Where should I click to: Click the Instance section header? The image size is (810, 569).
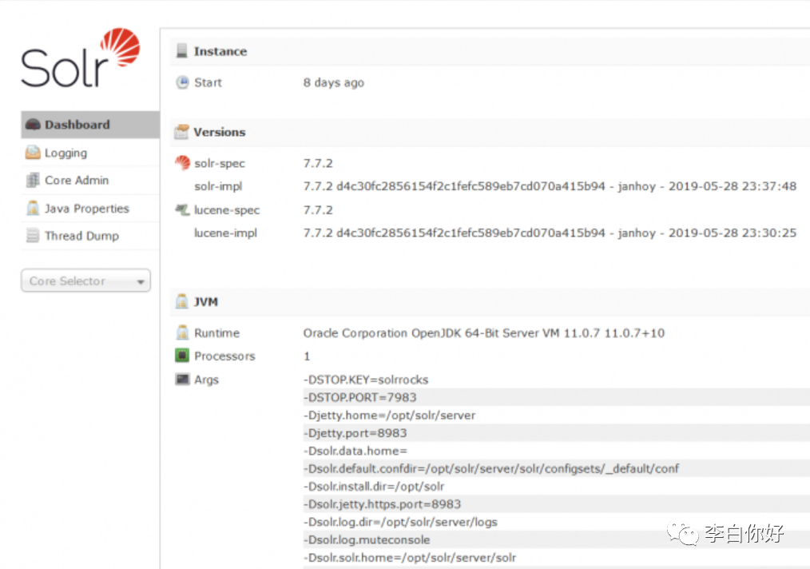click(490, 51)
